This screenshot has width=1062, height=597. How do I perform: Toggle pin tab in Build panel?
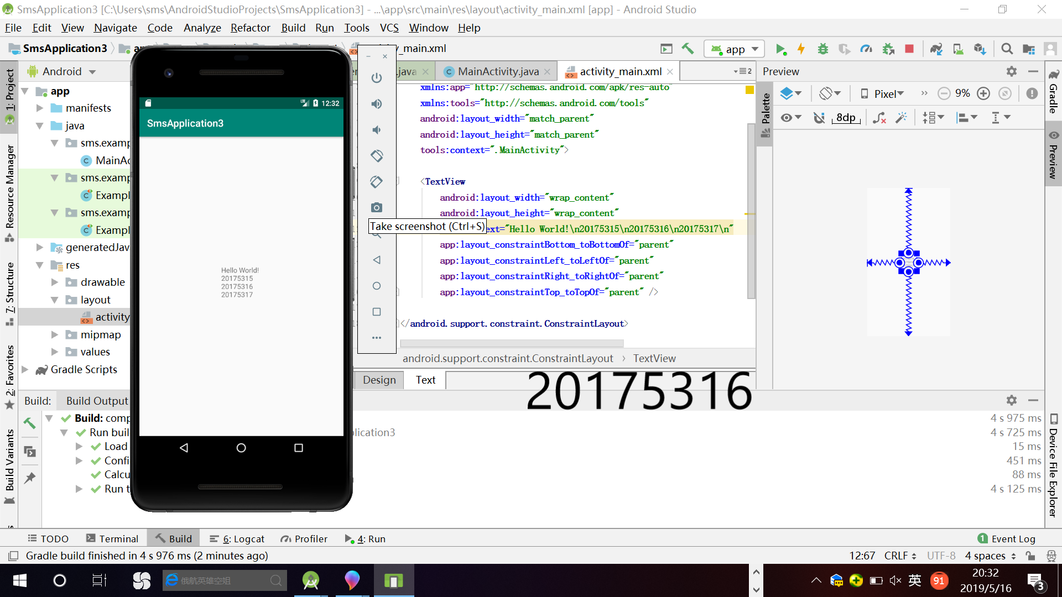(x=30, y=478)
